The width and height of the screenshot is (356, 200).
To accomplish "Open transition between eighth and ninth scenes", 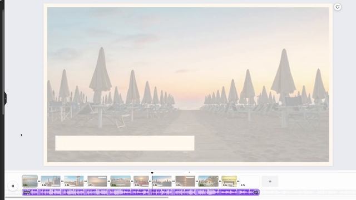I will click(x=196, y=181).
